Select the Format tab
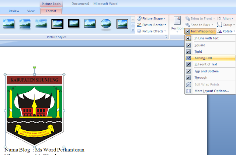The image size is (236, 155). pyautogui.click(x=51, y=11)
